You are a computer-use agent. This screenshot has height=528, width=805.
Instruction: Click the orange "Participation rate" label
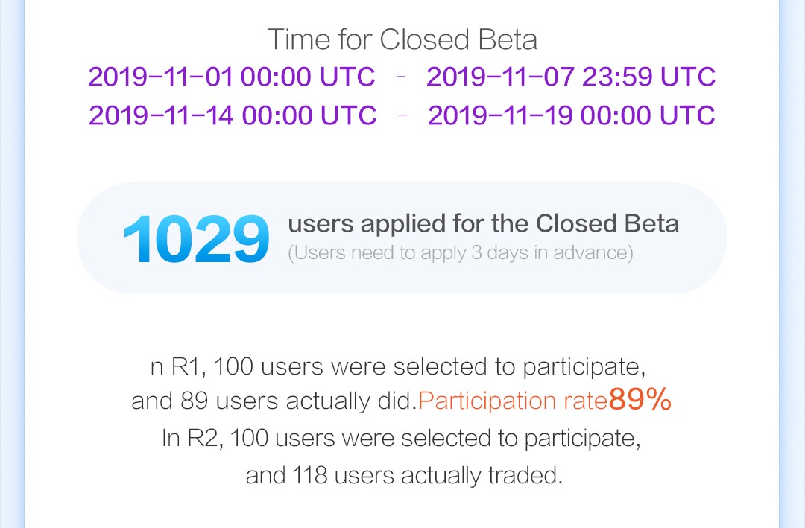pyautogui.click(x=513, y=401)
